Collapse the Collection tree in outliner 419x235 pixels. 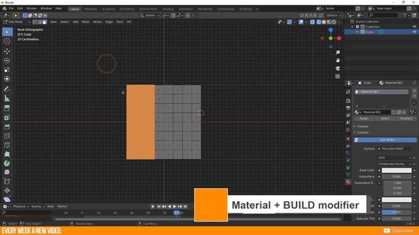(x=352, y=27)
